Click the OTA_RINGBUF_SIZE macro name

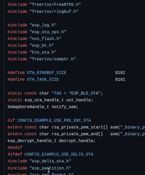pyautogui.click(x=47, y=73)
